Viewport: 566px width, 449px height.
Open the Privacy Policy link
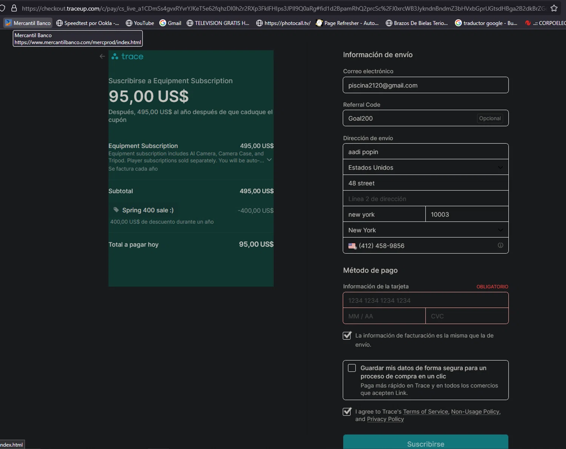click(385, 419)
